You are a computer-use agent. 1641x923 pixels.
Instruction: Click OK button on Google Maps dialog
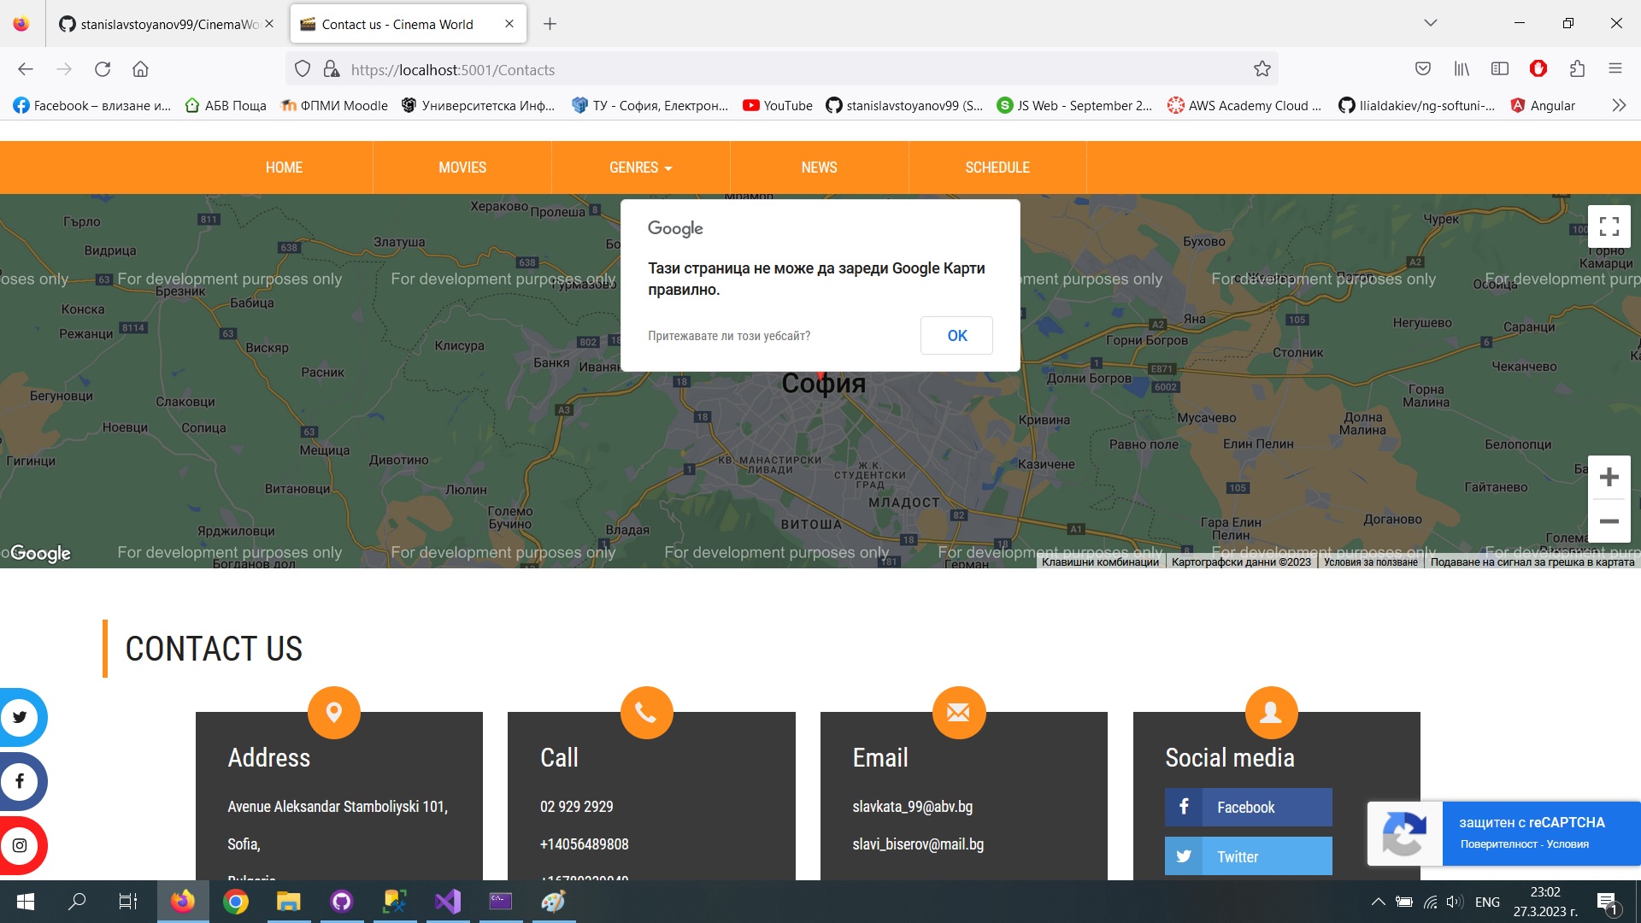[x=957, y=335]
